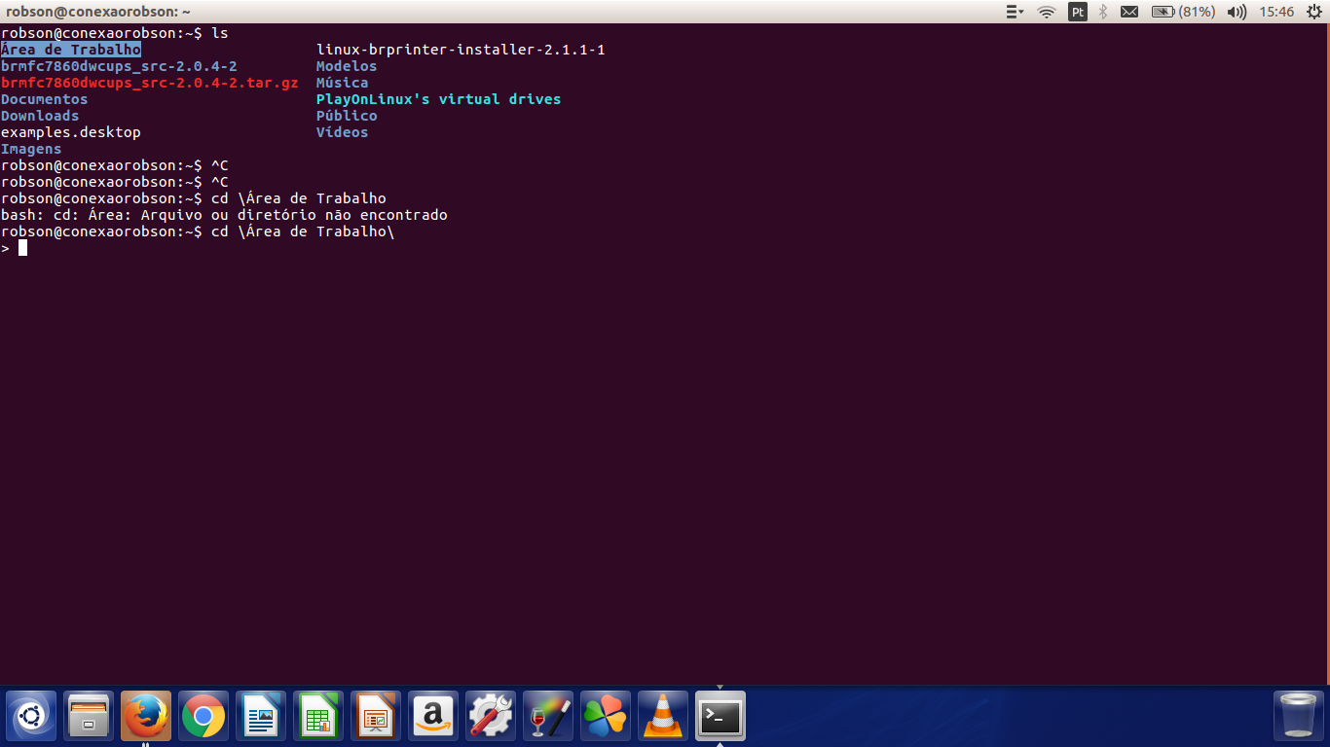Click the "ls" command on first line
1330x747 pixels.
[x=220, y=33]
